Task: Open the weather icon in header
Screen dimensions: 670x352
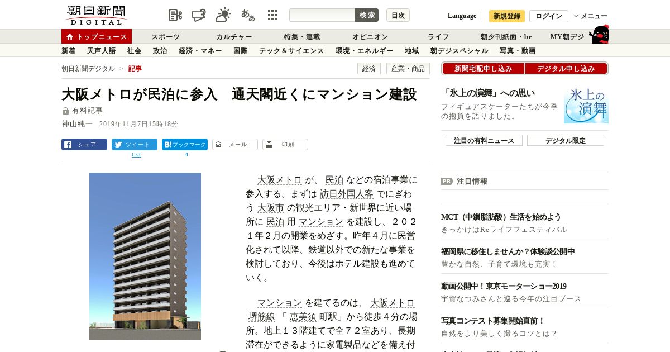Action: [x=223, y=15]
